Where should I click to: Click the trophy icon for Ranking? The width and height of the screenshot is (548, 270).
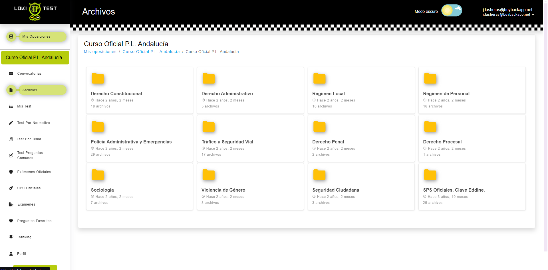click(x=11, y=237)
